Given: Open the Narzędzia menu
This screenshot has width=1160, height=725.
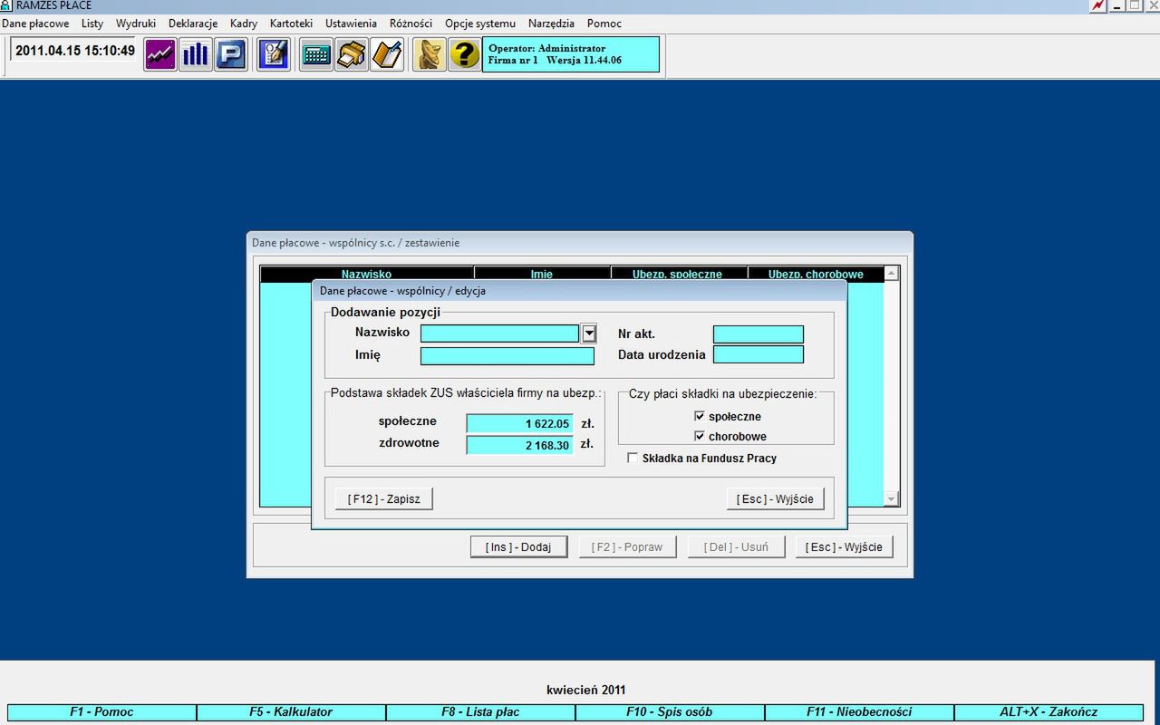Looking at the screenshot, I should [x=551, y=24].
